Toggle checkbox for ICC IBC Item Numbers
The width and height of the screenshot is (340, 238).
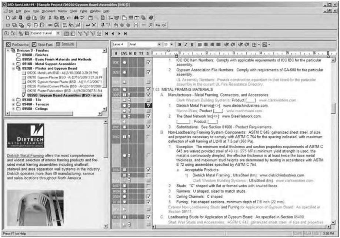[x=148, y=62]
